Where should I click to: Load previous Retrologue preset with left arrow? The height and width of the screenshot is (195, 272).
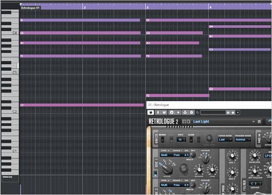tap(184, 122)
